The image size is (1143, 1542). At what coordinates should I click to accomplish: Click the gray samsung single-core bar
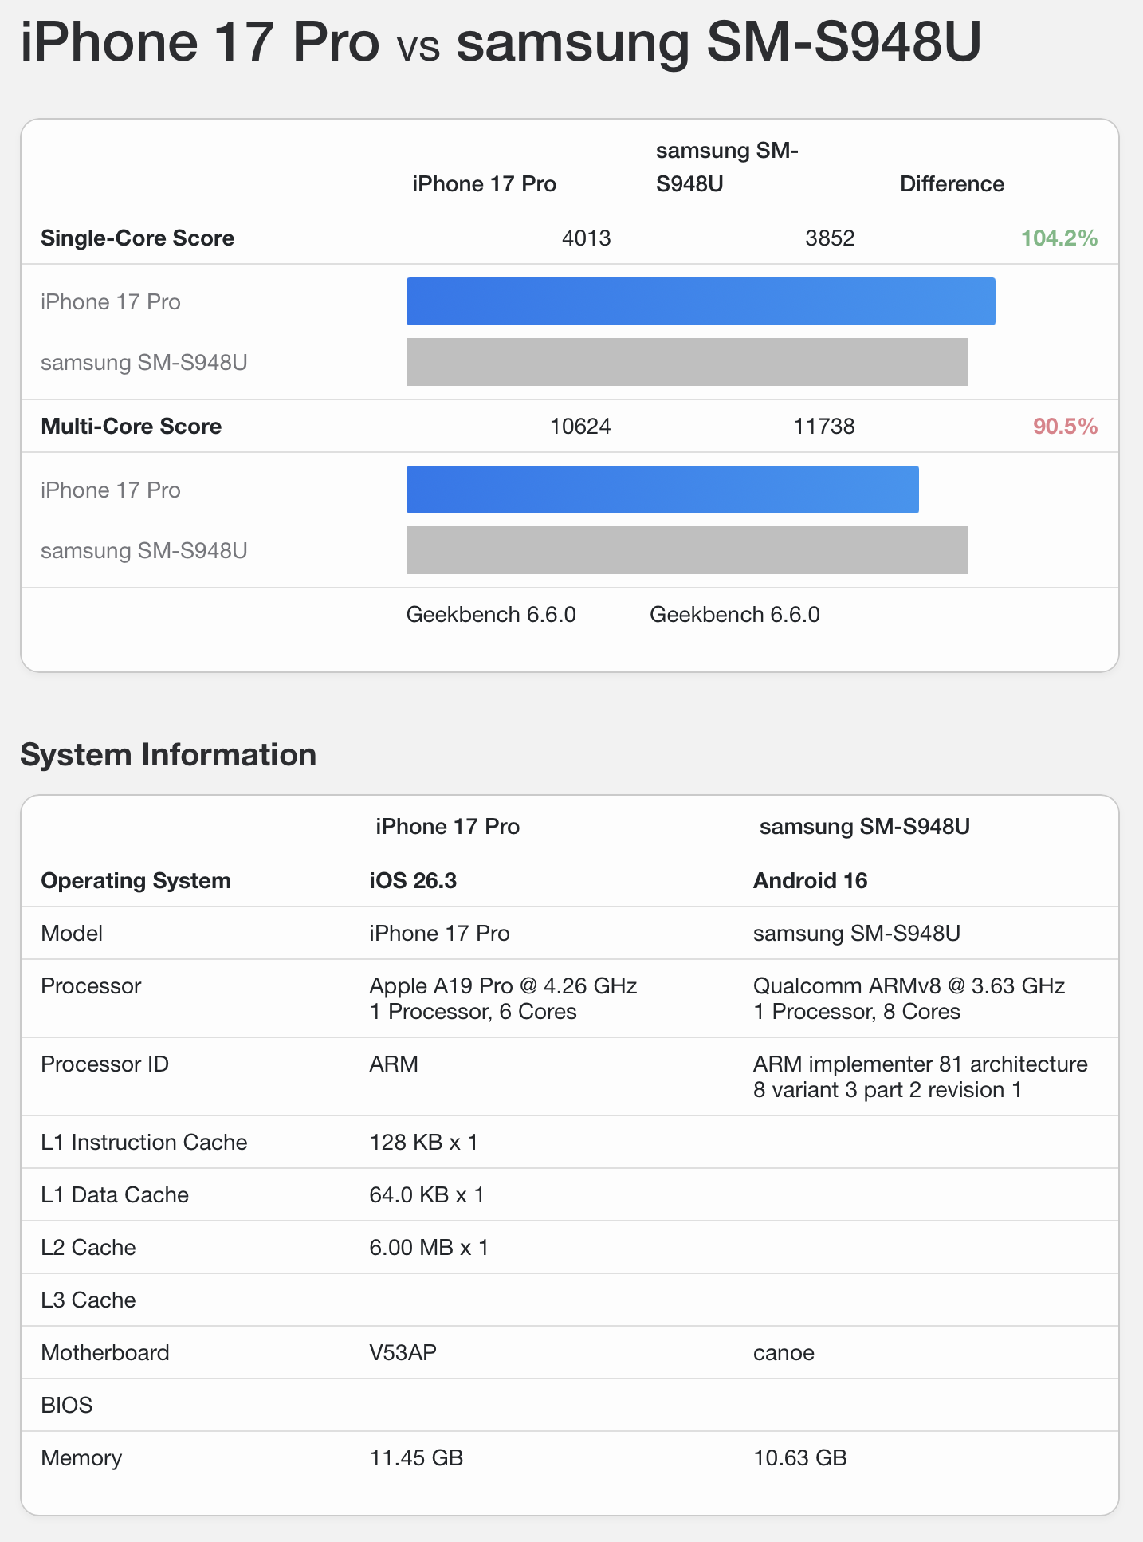[x=687, y=362]
